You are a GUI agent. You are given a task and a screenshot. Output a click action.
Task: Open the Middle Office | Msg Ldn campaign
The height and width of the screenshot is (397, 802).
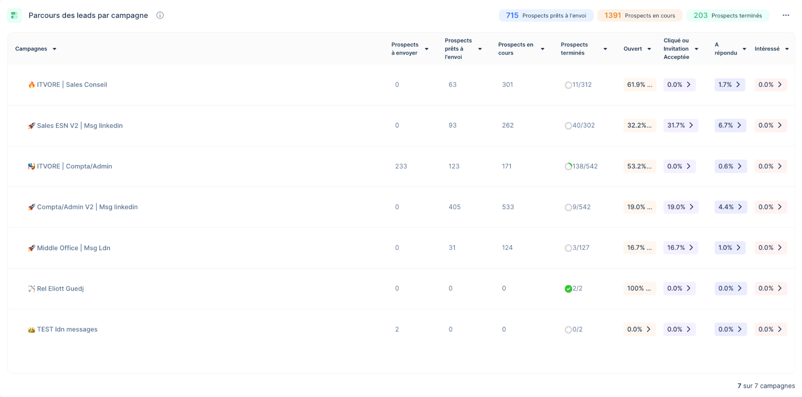coord(74,248)
